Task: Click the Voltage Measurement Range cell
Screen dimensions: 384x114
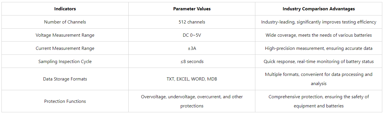Action: point(65,35)
